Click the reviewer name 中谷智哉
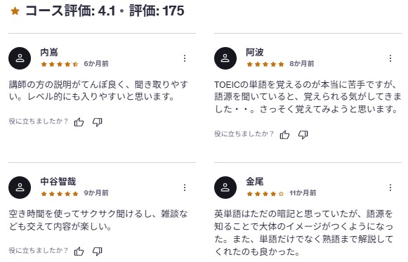The image size is (408, 262). (x=58, y=182)
